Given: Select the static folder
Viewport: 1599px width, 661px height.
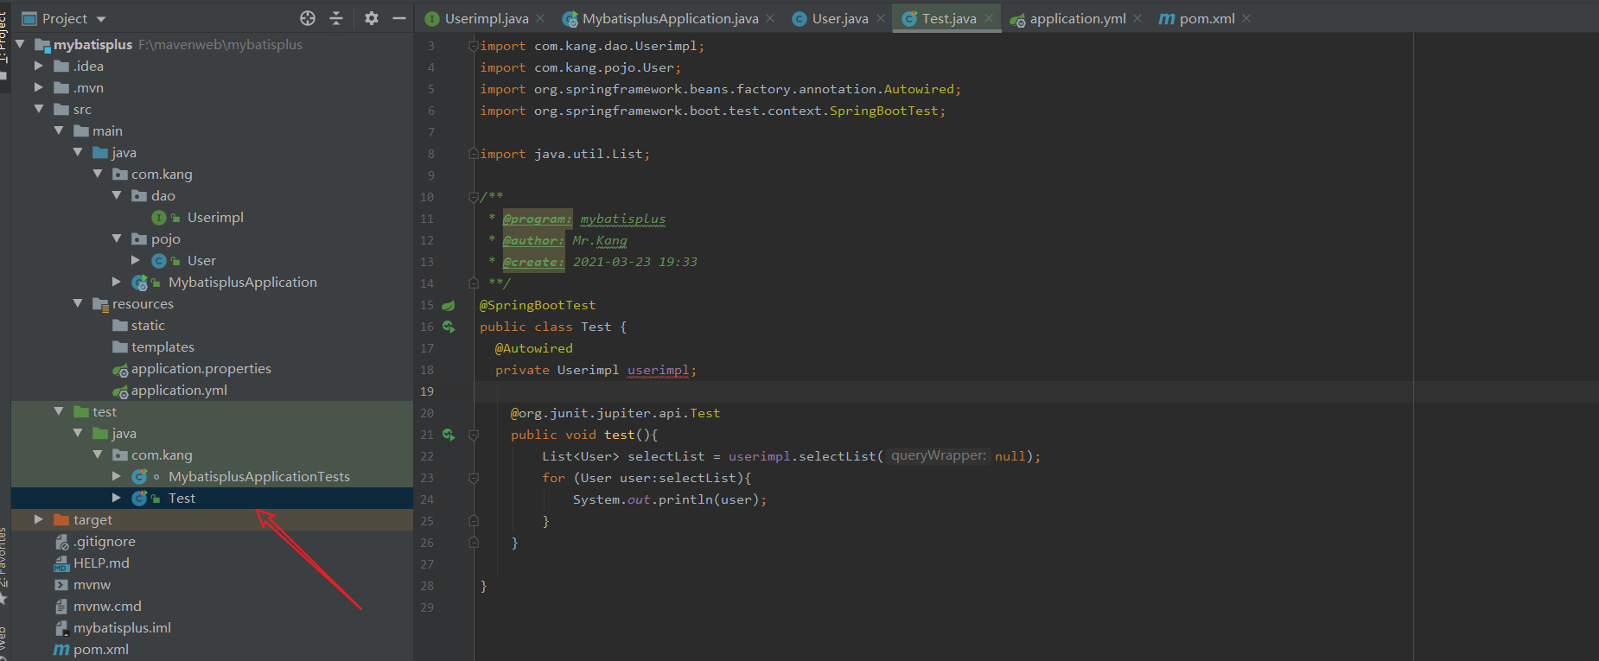Looking at the screenshot, I should (x=148, y=325).
